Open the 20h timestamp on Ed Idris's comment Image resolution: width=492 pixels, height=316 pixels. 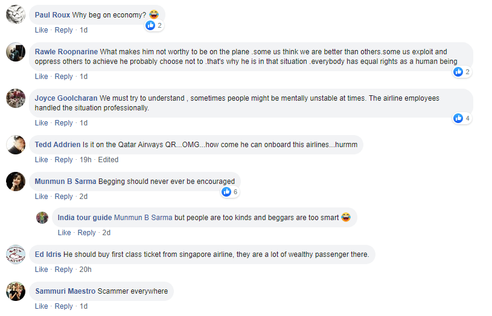coord(85,270)
